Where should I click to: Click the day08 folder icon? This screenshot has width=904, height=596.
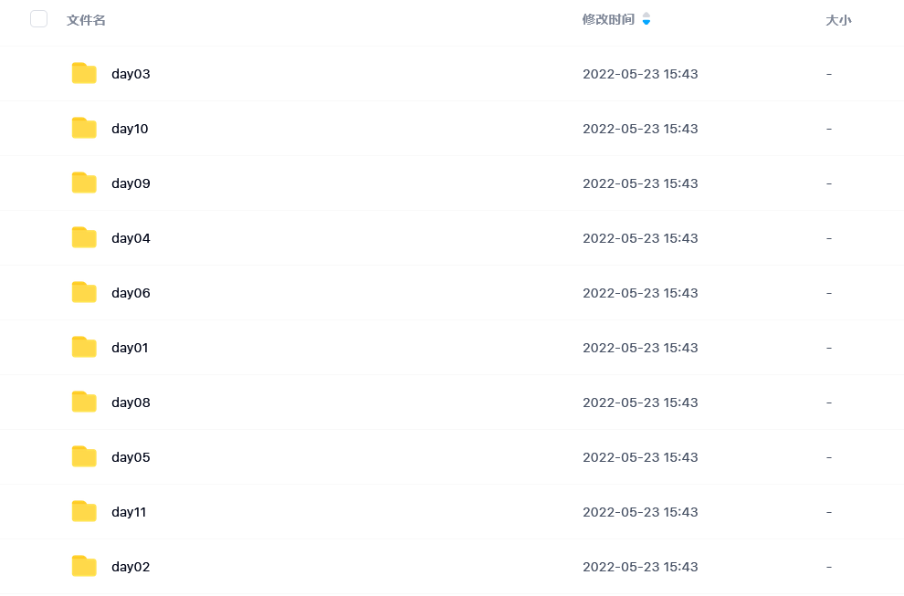(84, 402)
